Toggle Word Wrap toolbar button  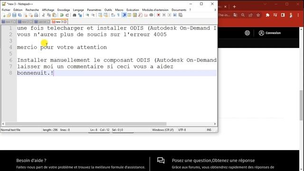coord(113,15)
